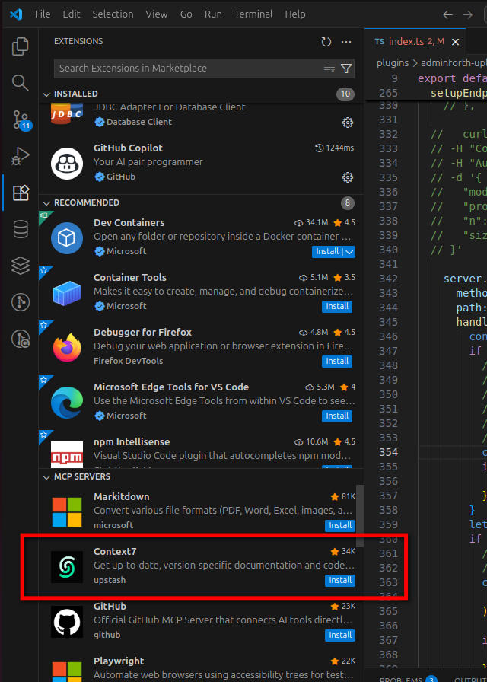Viewport: 487px width, 682px height.
Task: Open the Search view in activity bar
Action: pos(21,82)
